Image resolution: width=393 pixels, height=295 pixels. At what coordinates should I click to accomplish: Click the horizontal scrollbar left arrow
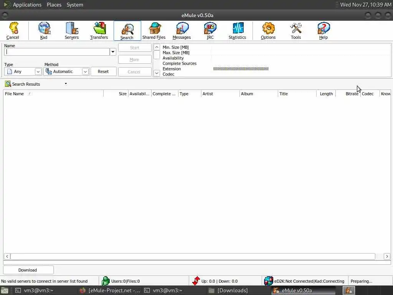tap(7, 256)
